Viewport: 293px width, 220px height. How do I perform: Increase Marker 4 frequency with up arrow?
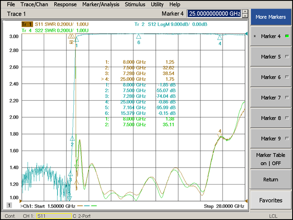point(244,12)
